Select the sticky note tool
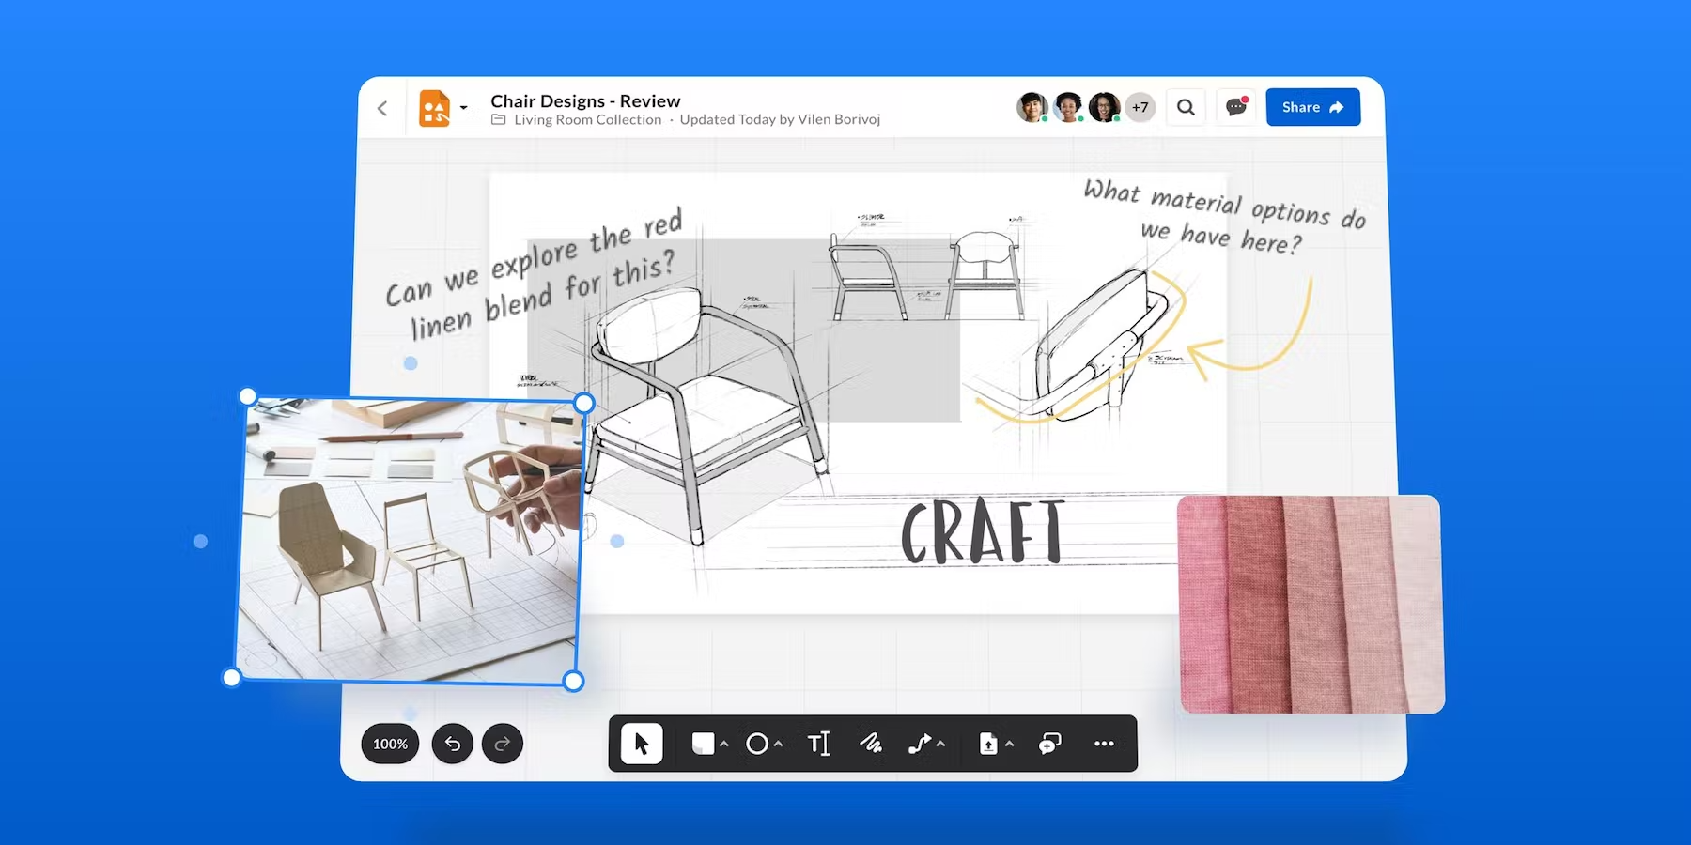The image size is (1691, 845). (x=702, y=744)
